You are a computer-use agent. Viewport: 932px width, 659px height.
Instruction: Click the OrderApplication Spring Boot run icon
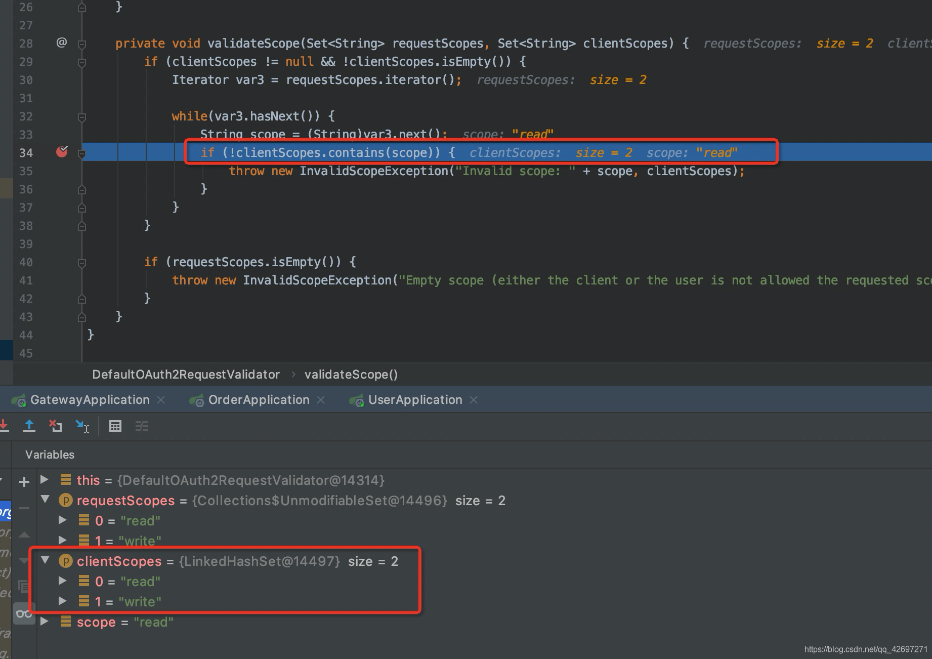point(196,400)
